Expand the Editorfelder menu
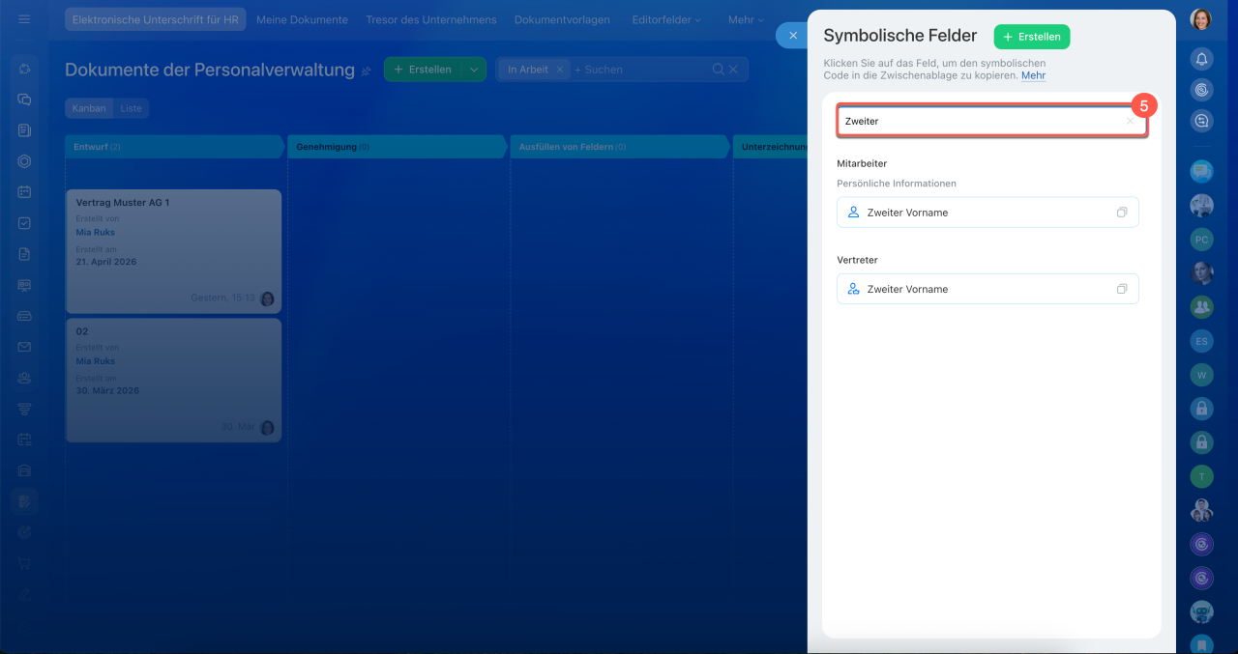This screenshot has height=654, width=1238. point(665,19)
